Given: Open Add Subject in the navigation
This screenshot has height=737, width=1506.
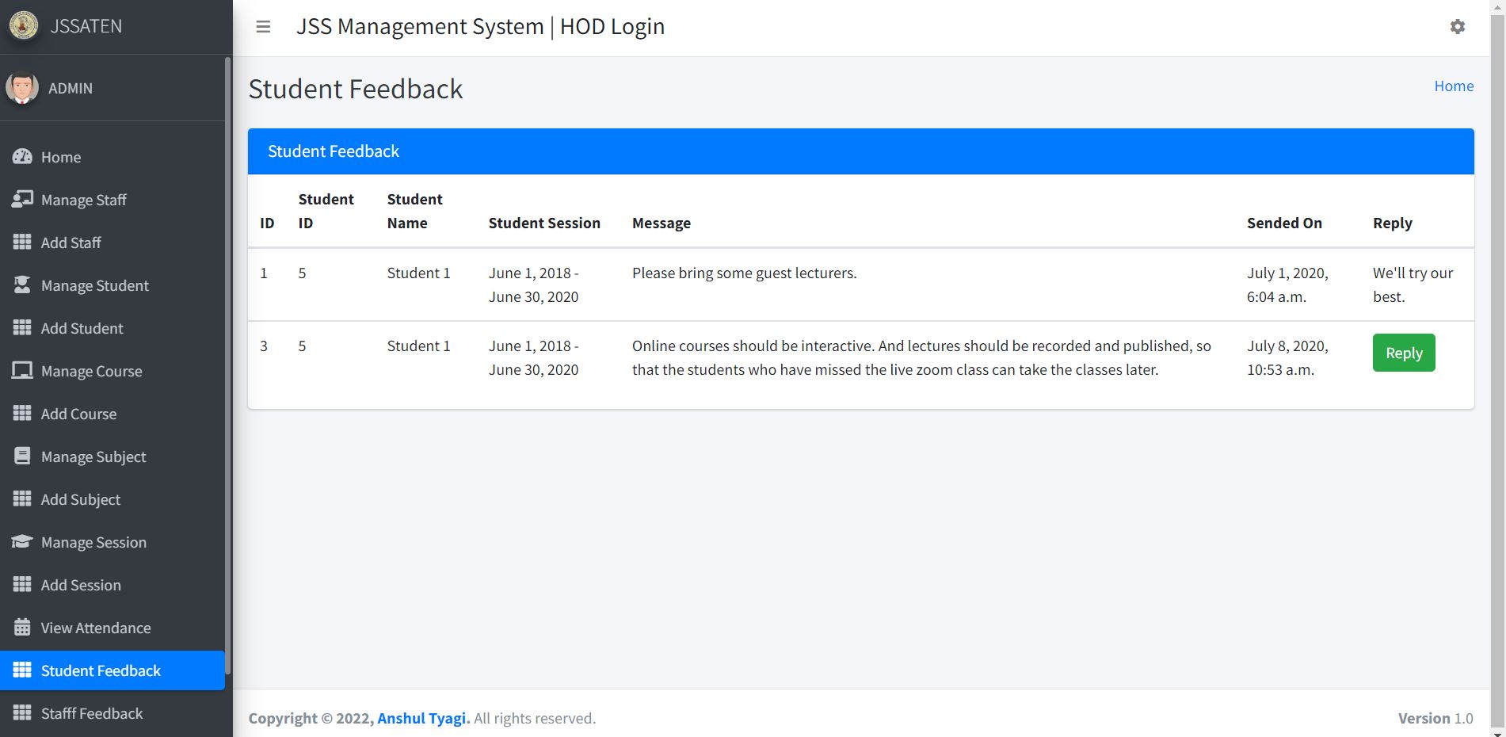Looking at the screenshot, I should pyautogui.click(x=80, y=499).
